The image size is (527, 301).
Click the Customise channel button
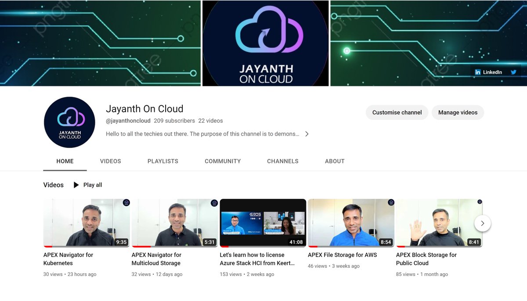(x=397, y=112)
